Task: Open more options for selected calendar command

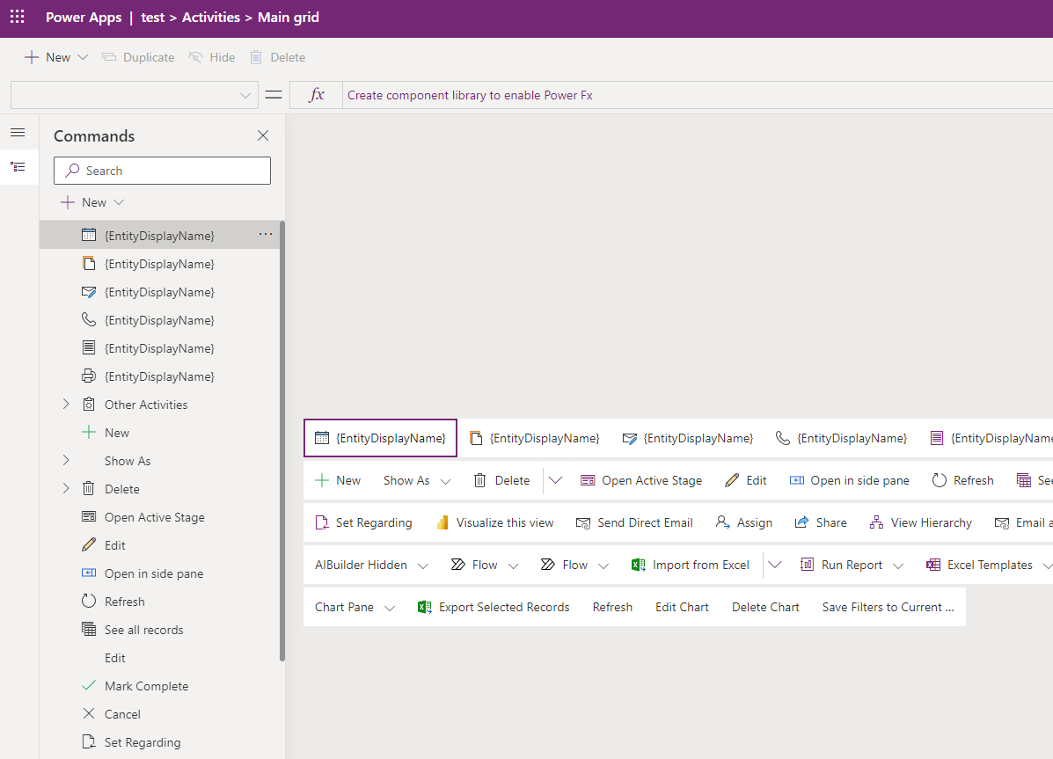Action: [266, 235]
